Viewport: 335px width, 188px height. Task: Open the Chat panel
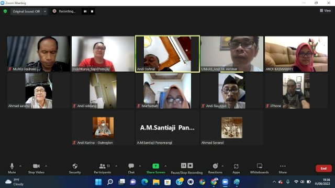[x=131, y=168]
